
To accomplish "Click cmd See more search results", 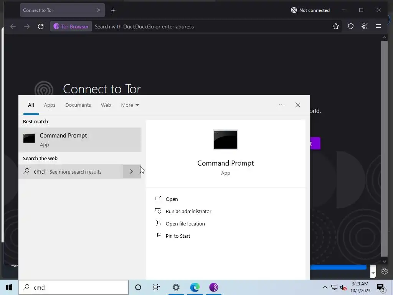I will [x=71, y=172].
